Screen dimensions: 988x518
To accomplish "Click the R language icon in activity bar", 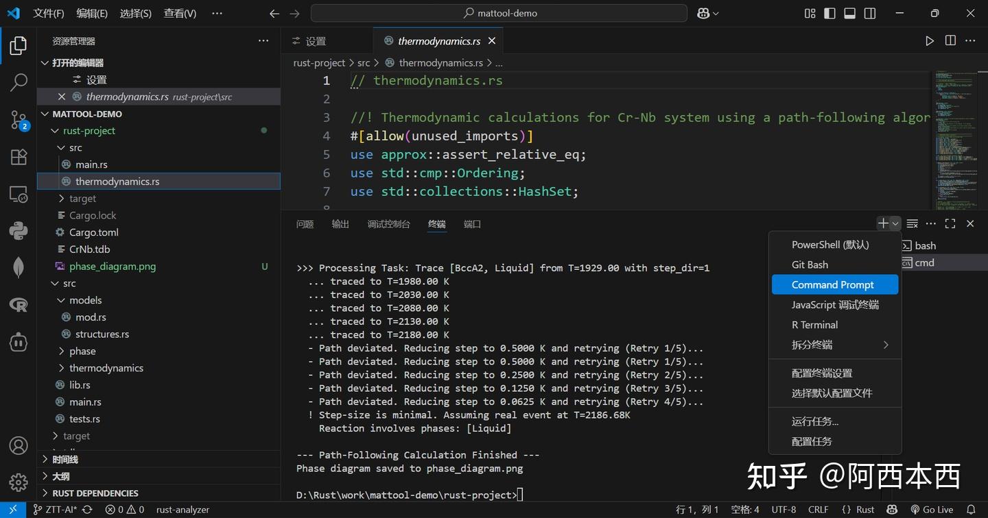I will [x=18, y=305].
